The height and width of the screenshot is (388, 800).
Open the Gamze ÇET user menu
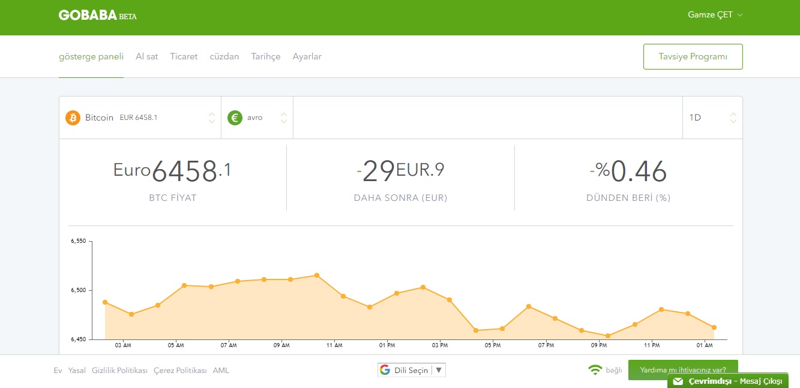[715, 15]
